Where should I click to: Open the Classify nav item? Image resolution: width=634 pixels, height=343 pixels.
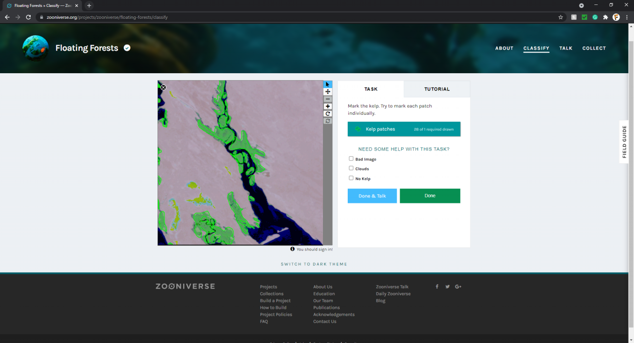tap(536, 49)
